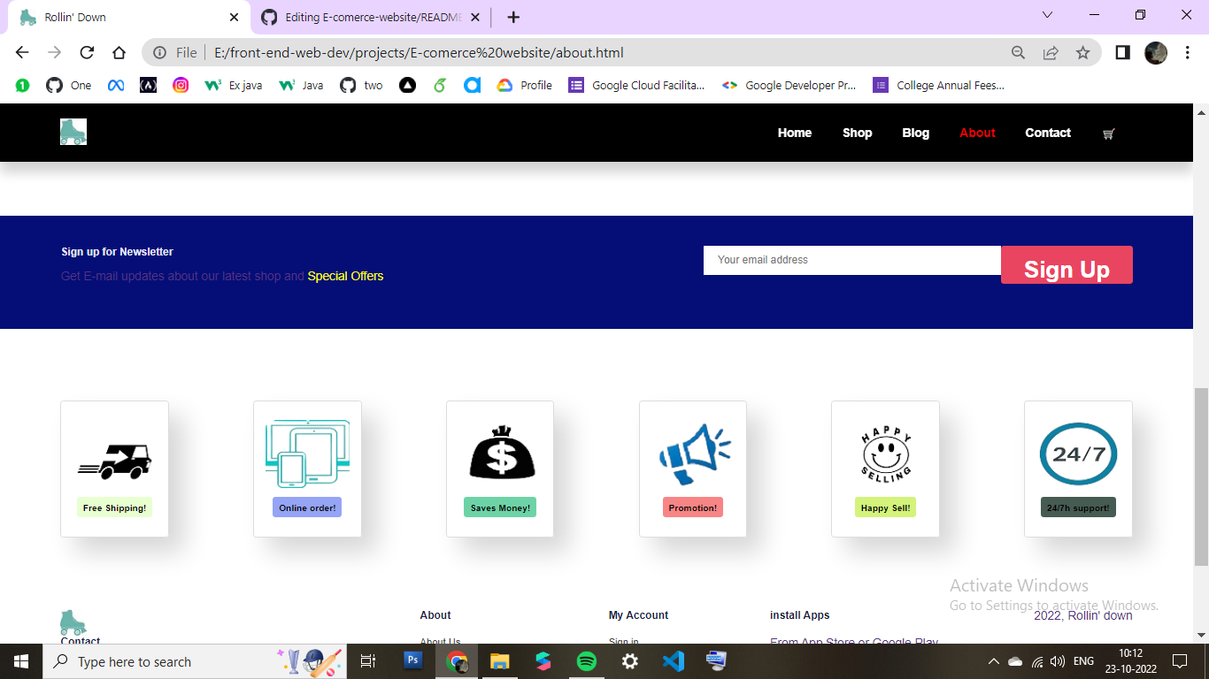The image size is (1209, 679).
Task: Bookmark this page with star icon
Action: (x=1082, y=52)
